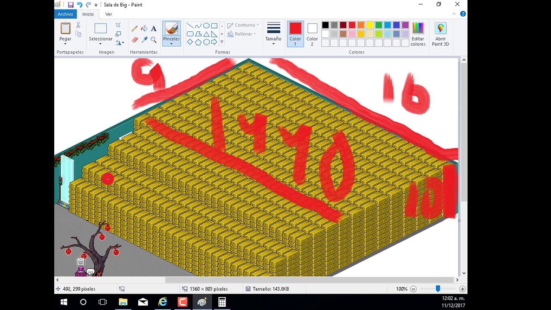Choose the Polygon shape
551x310 pixels.
198,34
